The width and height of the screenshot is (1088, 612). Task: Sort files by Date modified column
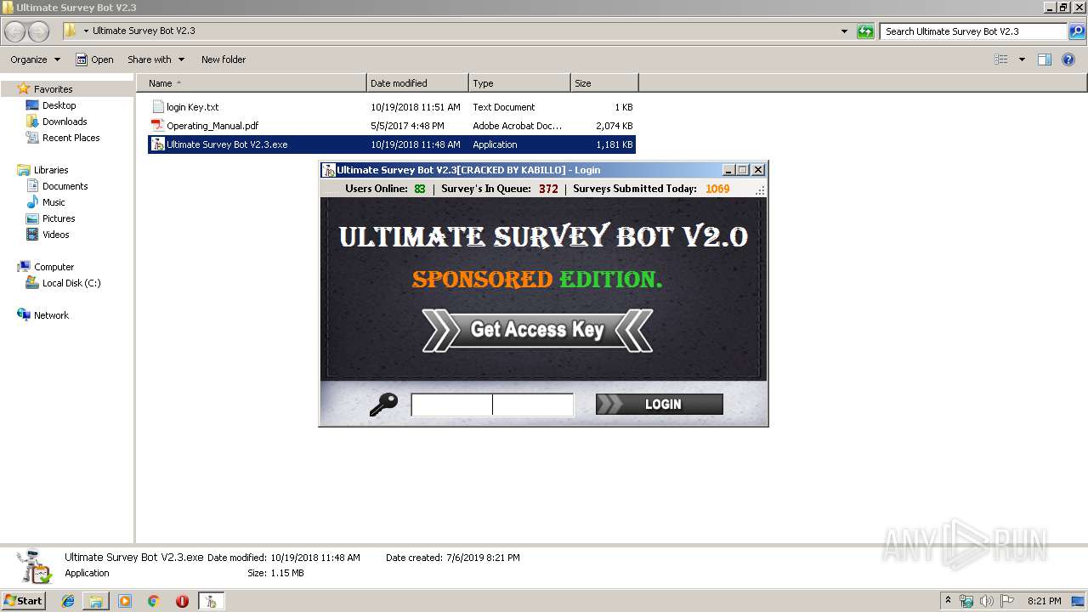coord(417,83)
